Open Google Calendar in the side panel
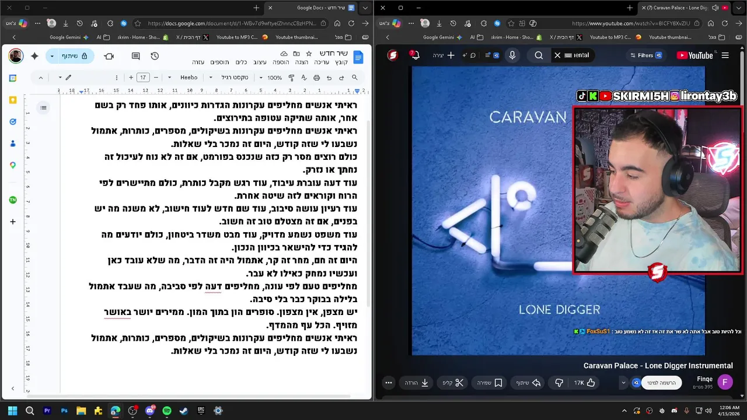The height and width of the screenshot is (420, 747). click(13, 78)
